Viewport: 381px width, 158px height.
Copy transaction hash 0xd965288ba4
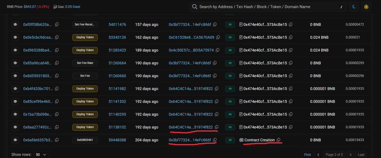pyautogui.click(x=57, y=50)
